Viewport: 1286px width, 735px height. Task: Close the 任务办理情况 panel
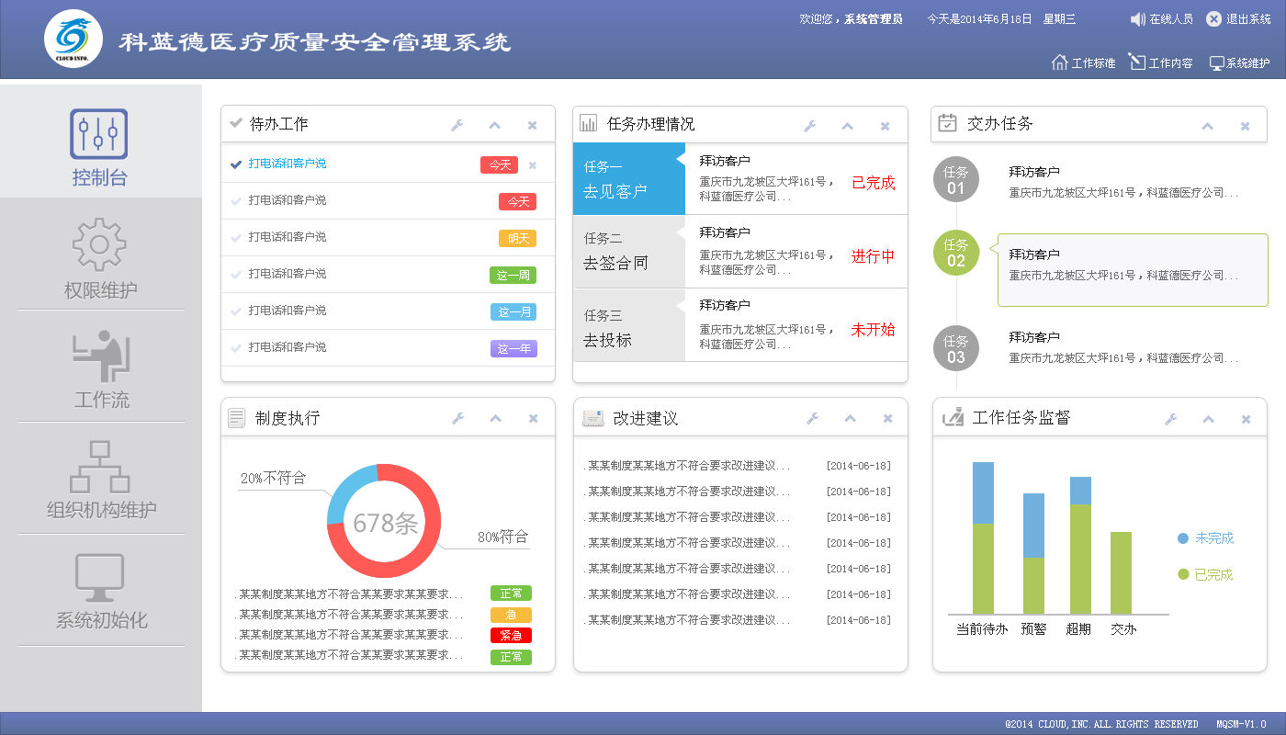pyautogui.click(x=886, y=126)
